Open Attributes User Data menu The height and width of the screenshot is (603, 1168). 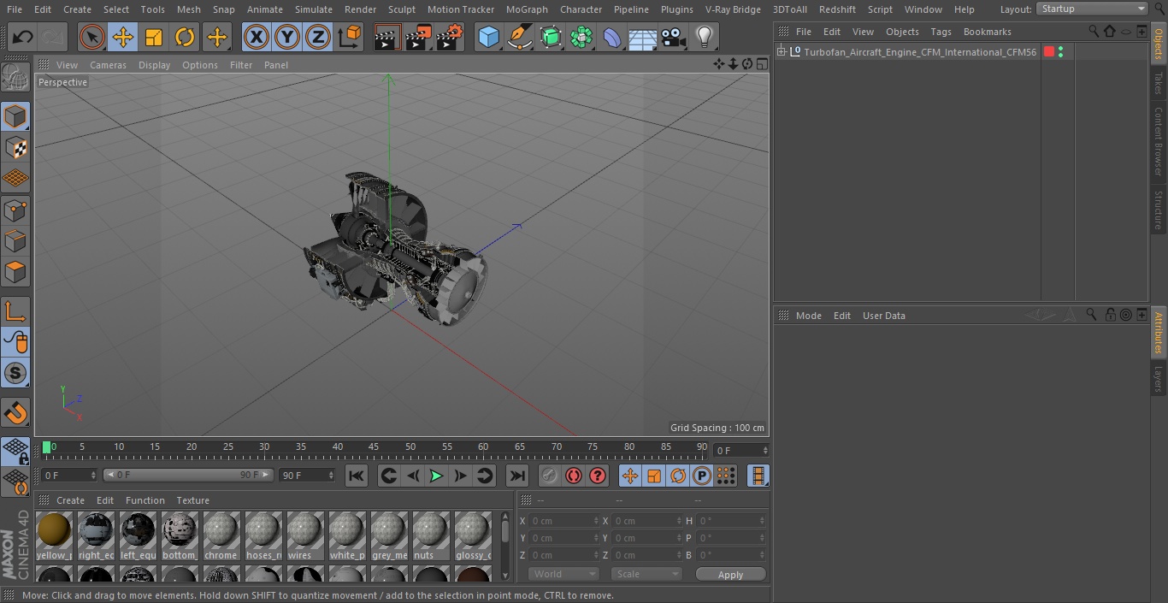pyautogui.click(x=883, y=316)
